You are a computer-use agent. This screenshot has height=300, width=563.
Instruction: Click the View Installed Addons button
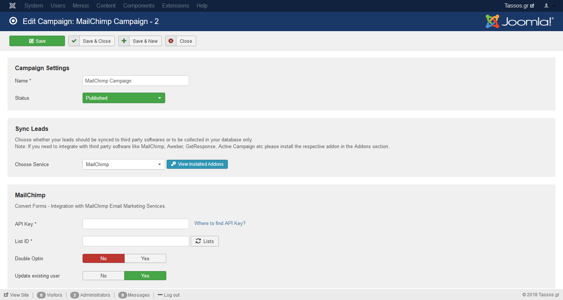point(197,164)
